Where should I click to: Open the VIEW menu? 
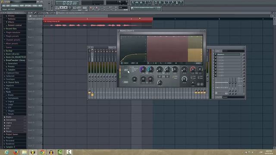point(22,6)
